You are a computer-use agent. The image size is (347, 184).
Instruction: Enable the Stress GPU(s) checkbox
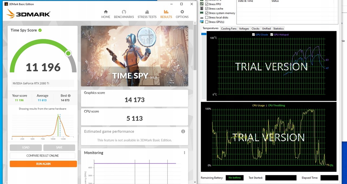tap(207, 22)
